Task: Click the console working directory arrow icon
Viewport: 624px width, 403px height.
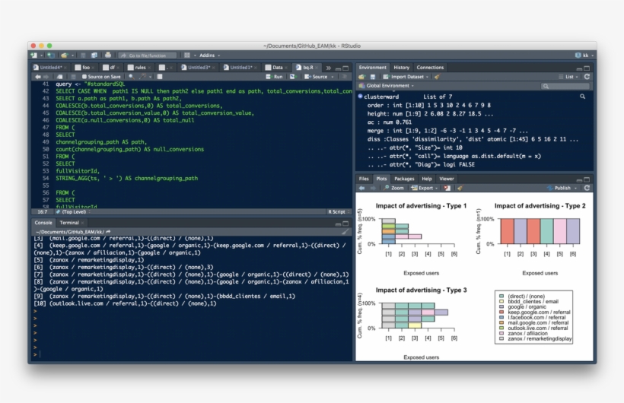Action: click(x=108, y=232)
